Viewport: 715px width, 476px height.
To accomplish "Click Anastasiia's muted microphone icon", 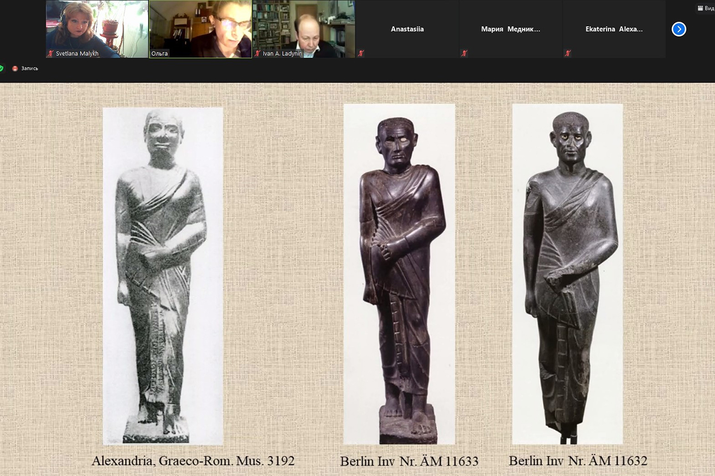I will [361, 54].
